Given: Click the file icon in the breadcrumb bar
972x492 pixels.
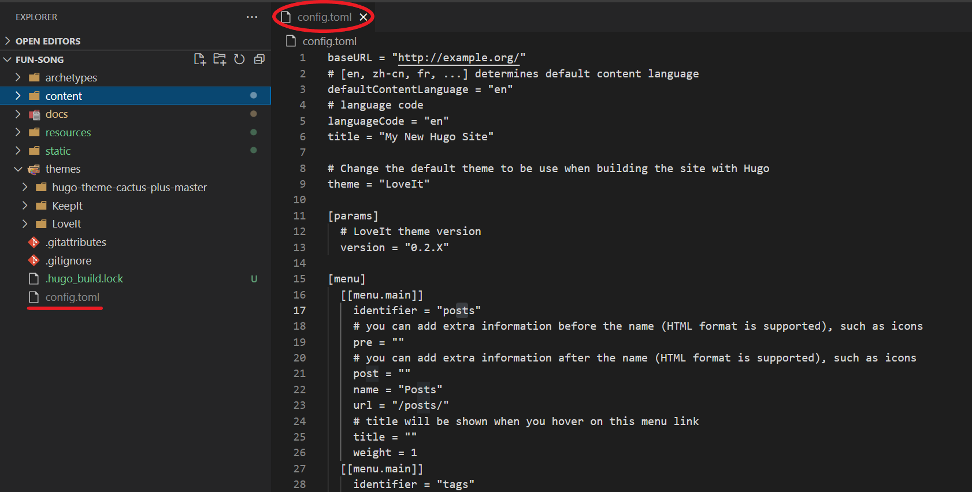Looking at the screenshot, I should 291,41.
